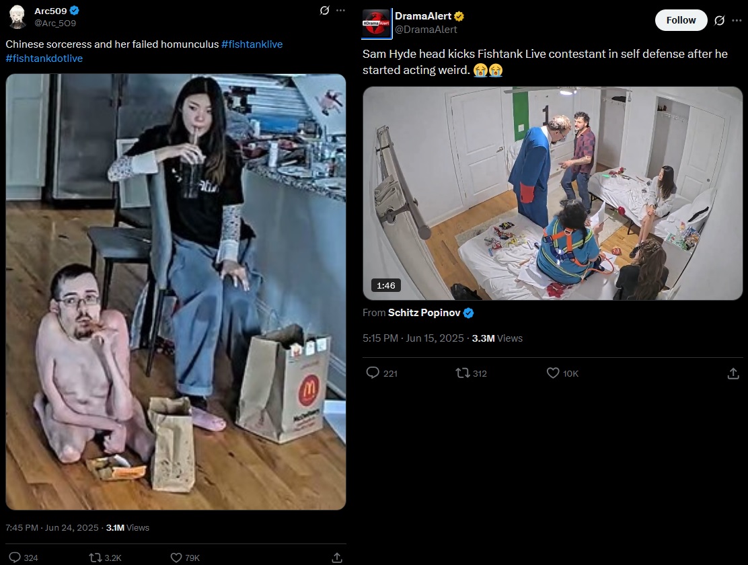Open Arc509's profile avatar
Screen dimensions: 748x565
pyautogui.click(x=18, y=17)
